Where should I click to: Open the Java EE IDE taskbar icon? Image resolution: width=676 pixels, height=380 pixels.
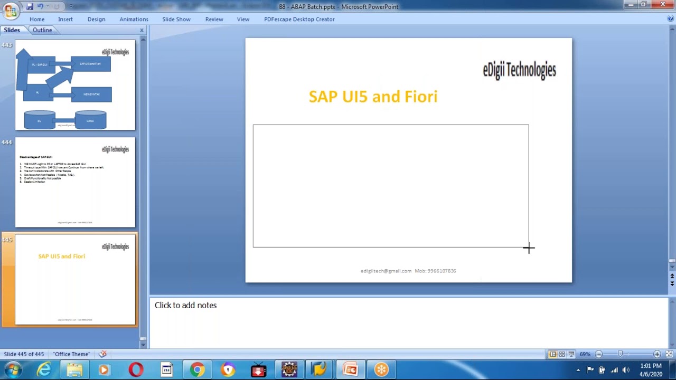click(x=289, y=370)
